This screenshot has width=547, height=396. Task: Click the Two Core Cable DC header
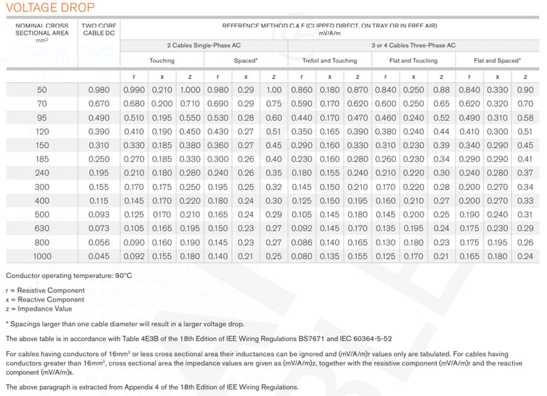pyautogui.click(x=99, y=29)
